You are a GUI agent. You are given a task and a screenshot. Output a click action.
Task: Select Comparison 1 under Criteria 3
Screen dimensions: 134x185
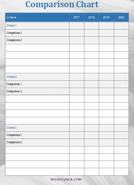(x=14, y=135)
